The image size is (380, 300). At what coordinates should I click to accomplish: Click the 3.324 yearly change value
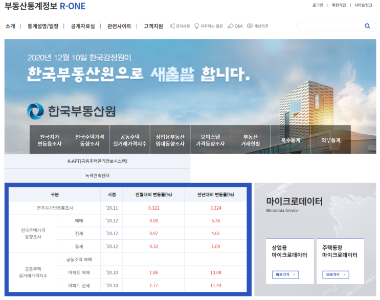[x=216, y=208]
